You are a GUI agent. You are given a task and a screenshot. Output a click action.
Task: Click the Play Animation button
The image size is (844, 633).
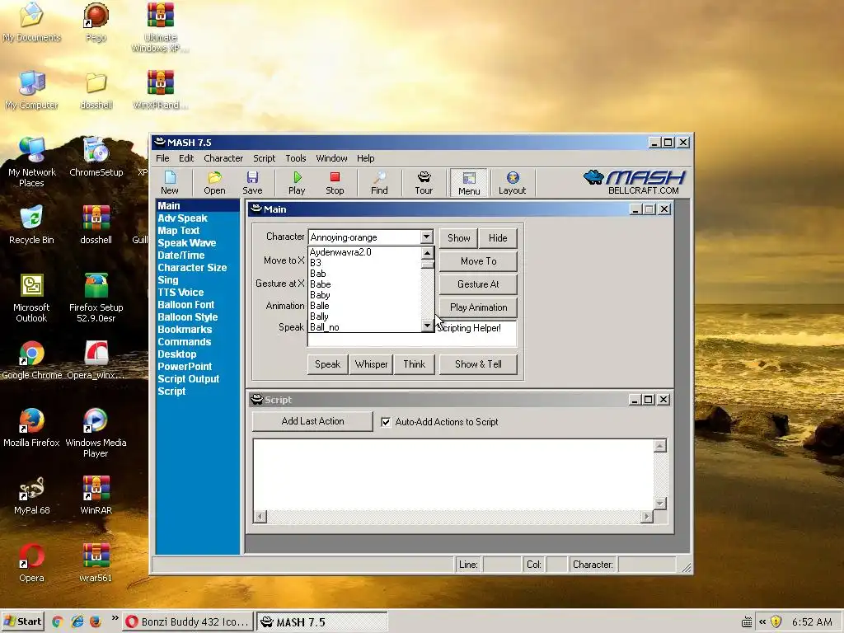click(479, 307)
